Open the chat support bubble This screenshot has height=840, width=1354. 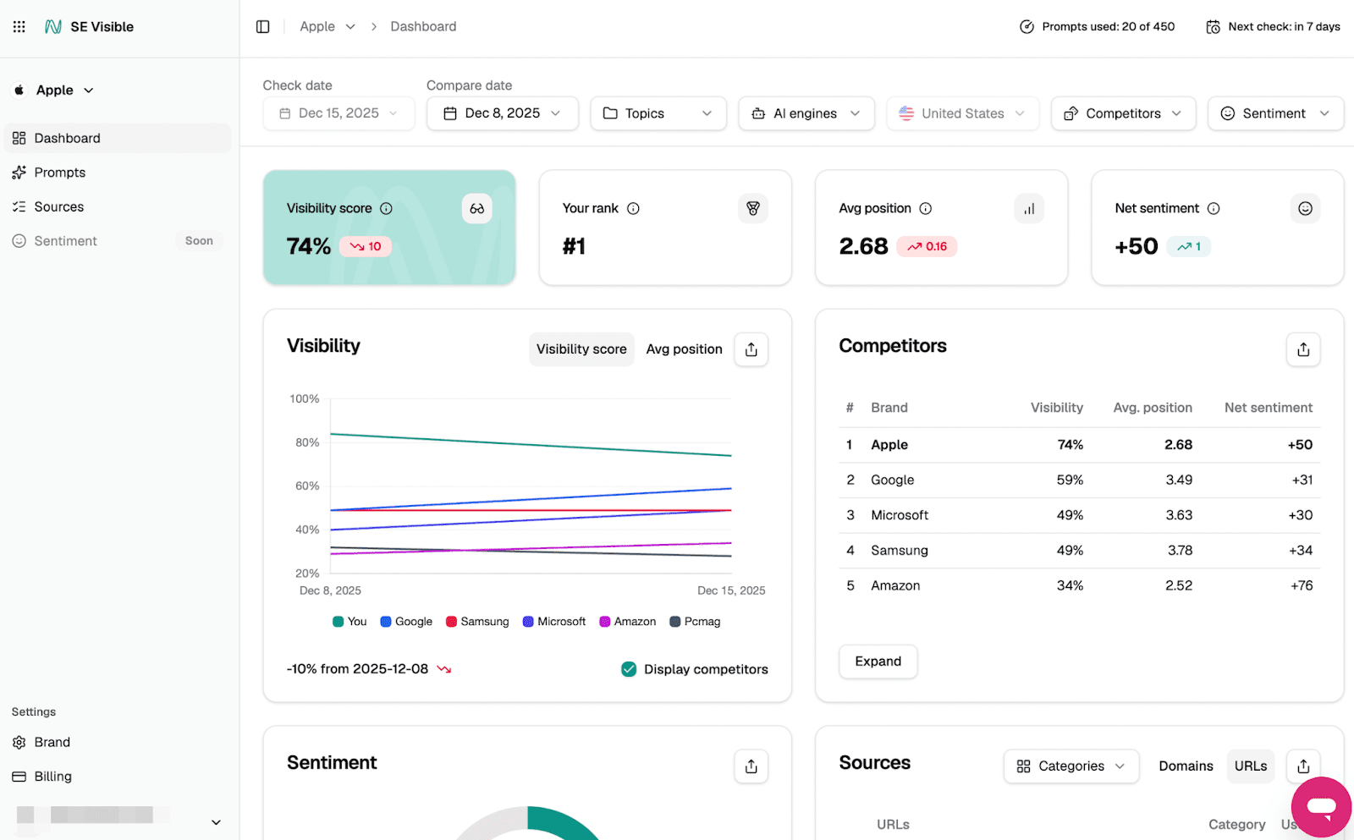(1321, 806)
